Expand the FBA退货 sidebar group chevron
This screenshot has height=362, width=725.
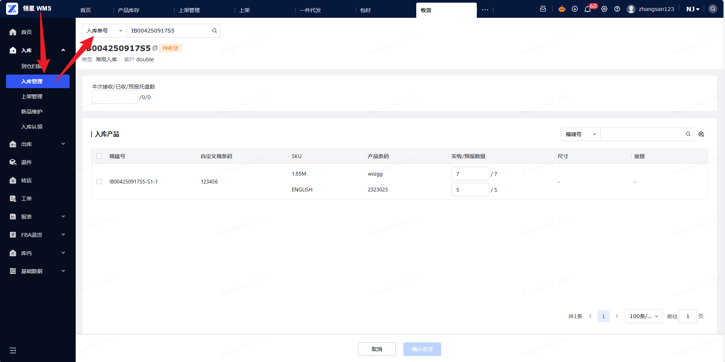coord(63,235)
